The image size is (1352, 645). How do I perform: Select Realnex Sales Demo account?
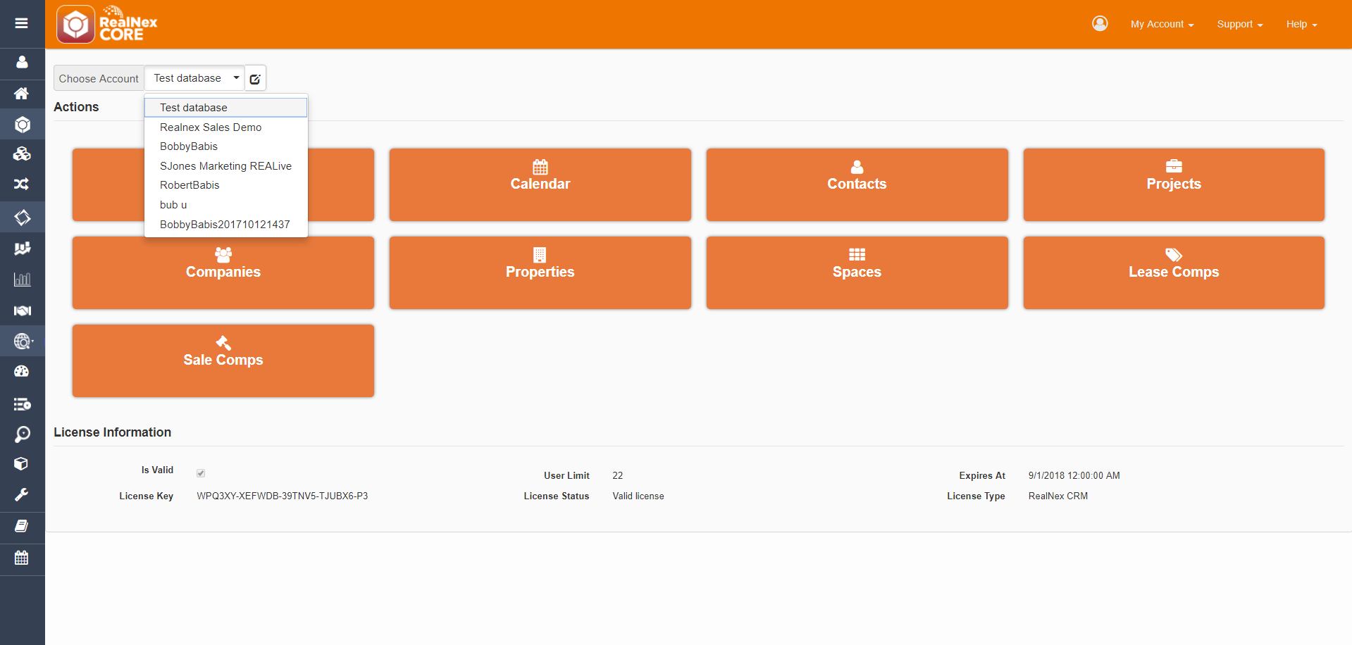point(226,127)
